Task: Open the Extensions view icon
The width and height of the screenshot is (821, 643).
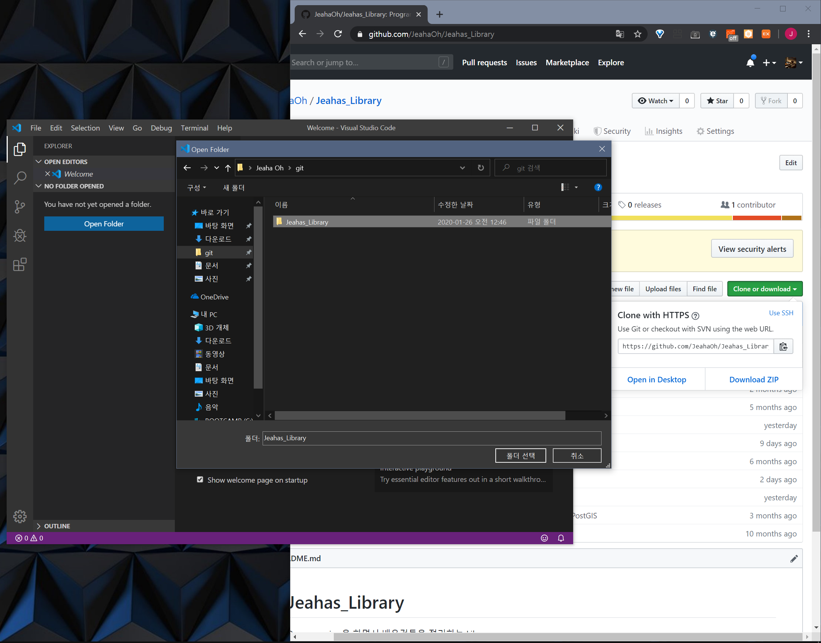Action: pyautogui.click(x=20, y=264)
